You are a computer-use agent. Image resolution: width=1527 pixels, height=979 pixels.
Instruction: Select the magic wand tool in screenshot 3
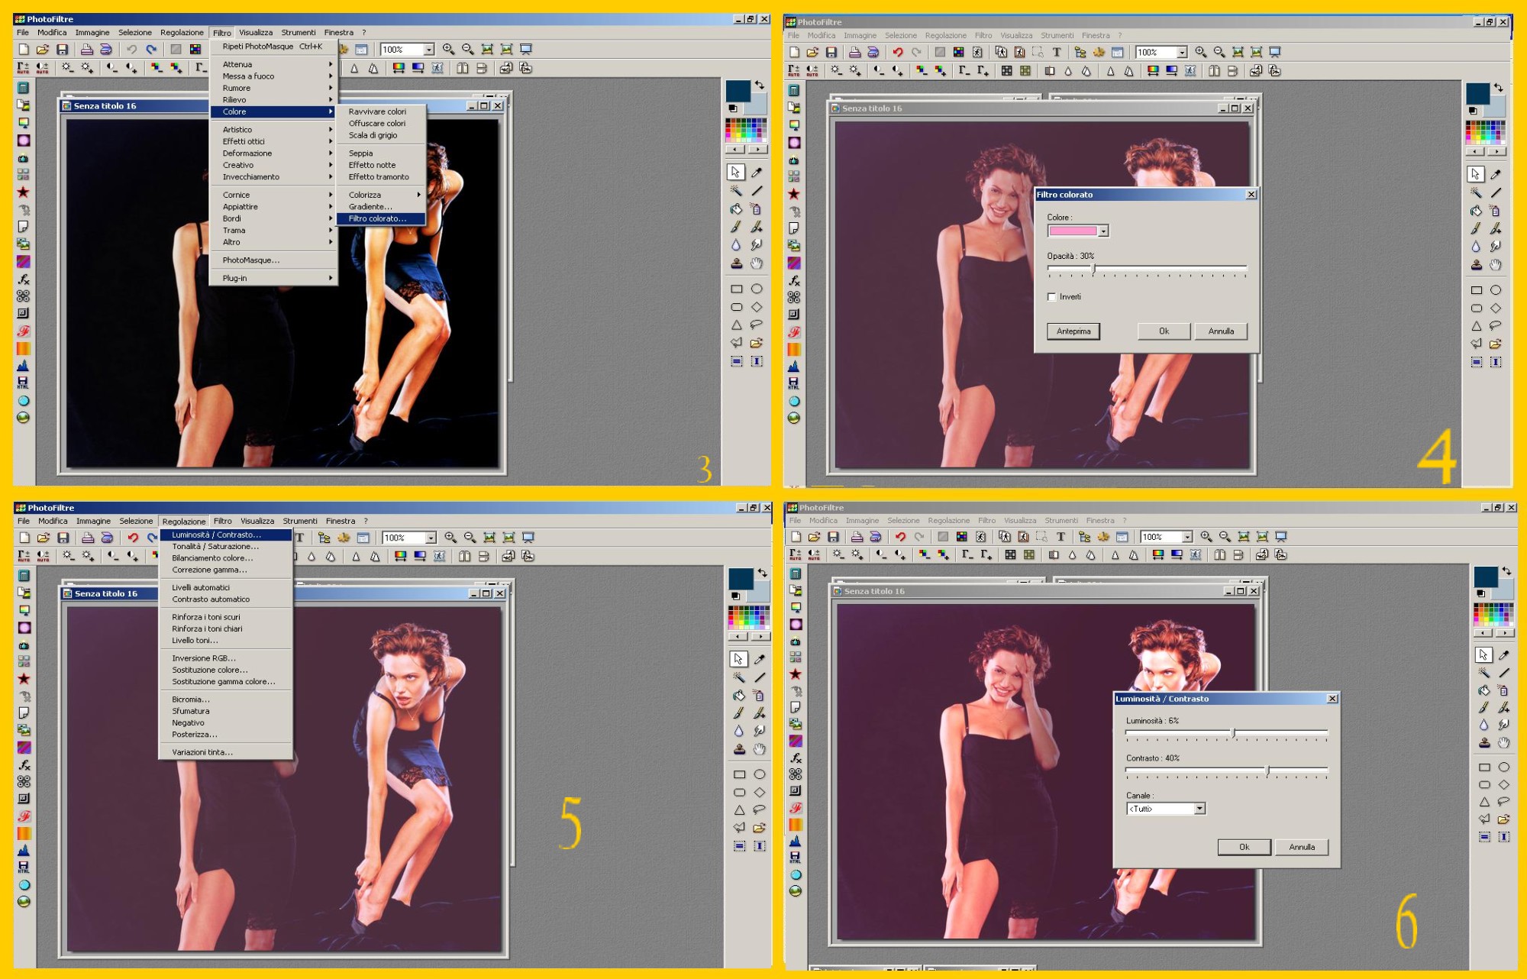coord(736,191)
